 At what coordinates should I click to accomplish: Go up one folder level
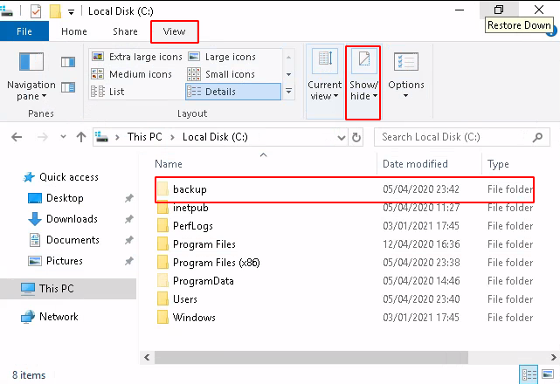click(x=81, y=137)
